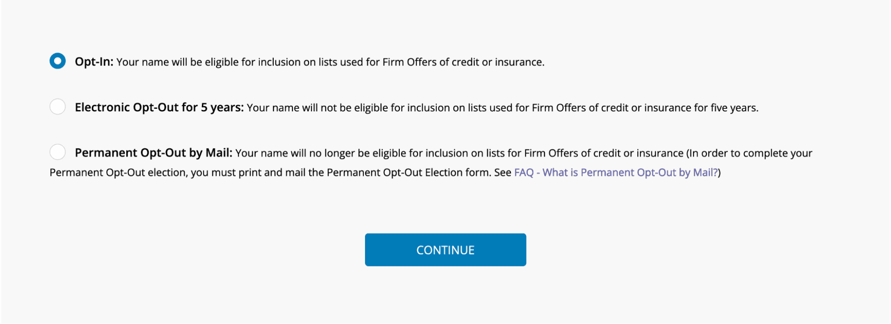Viewport: 891px width, 324px height.
Task: Click the text "(In order to complete your"
Action: [x=749, y=153]
